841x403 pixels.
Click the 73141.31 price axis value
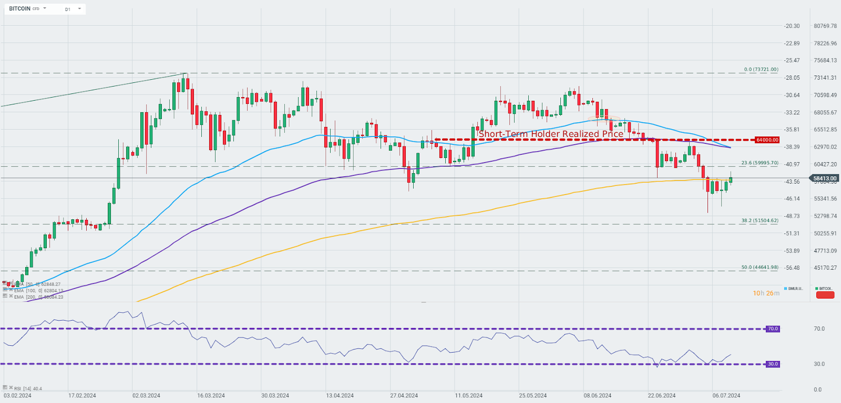point(825,78)
